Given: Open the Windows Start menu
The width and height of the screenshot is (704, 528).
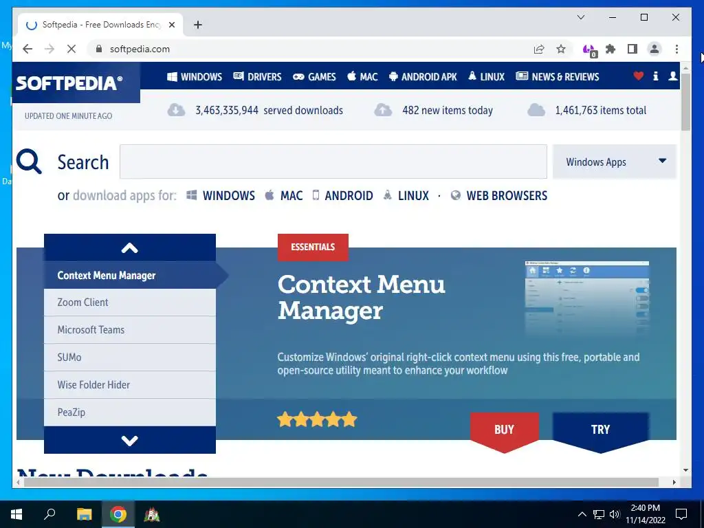Looking at the screenshot, I should (16, 514).
